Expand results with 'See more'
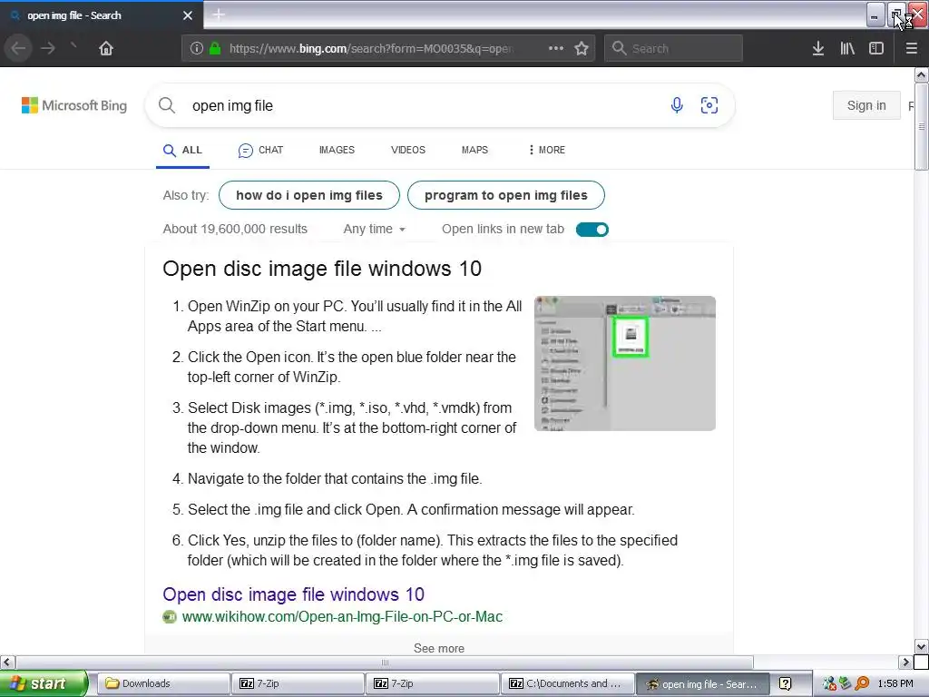The width and height of the screenshot is (929, 697). pyautogui.click(x=438, y=648)
